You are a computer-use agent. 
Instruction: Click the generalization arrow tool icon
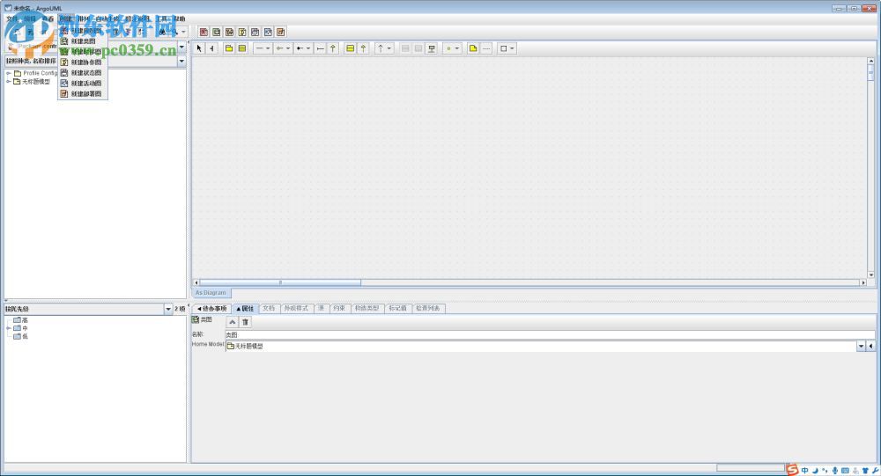pos(333,48)
